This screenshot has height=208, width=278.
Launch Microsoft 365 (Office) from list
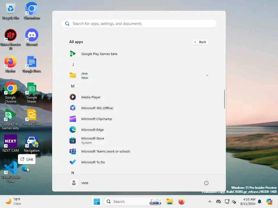pyautogui.click(x=139, y=108)
